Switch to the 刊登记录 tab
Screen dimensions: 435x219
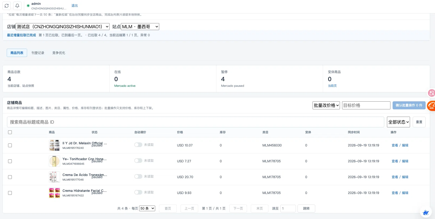click(x=38, y=53)
